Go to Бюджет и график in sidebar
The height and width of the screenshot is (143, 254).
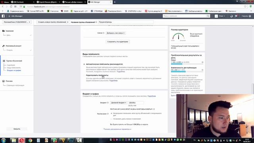[x=14, y=70]
